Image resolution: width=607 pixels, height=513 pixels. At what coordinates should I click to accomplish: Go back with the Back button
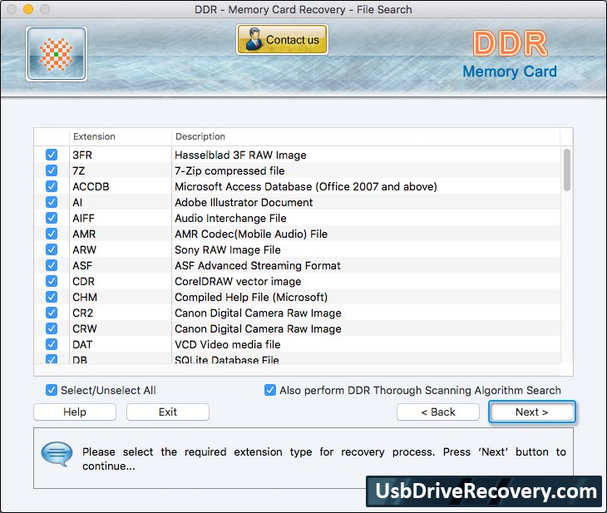pos(438,412)
